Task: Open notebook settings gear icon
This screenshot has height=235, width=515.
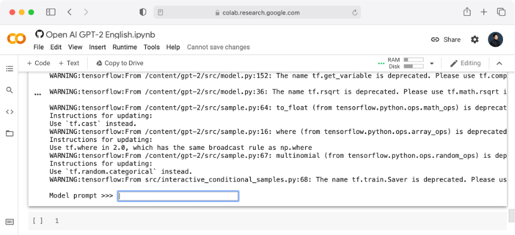Action: tap(475, 40)
